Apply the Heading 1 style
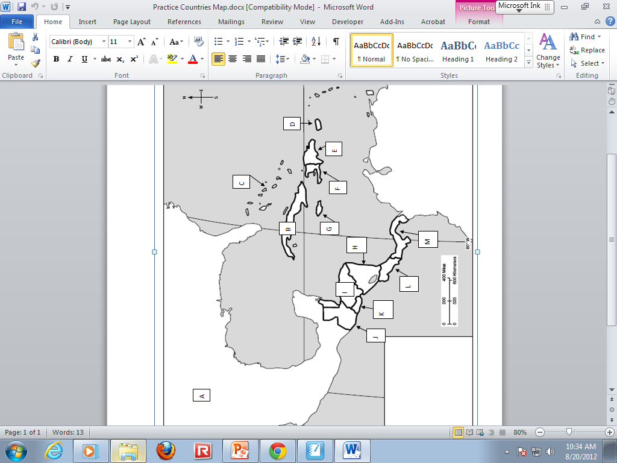The height and width of the screenshot is (463, 617). pyautogui.click(x=458, y=51)
